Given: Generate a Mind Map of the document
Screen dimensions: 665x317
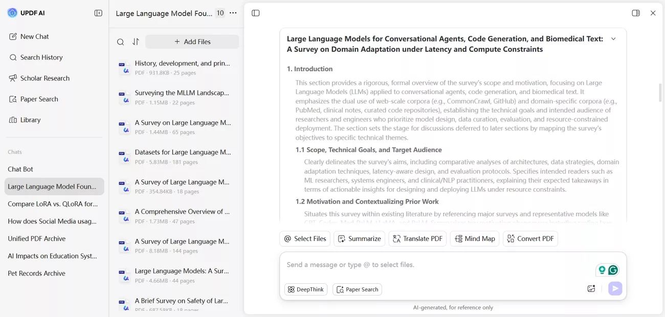Looking at the screenshot, I should [475, 238].
